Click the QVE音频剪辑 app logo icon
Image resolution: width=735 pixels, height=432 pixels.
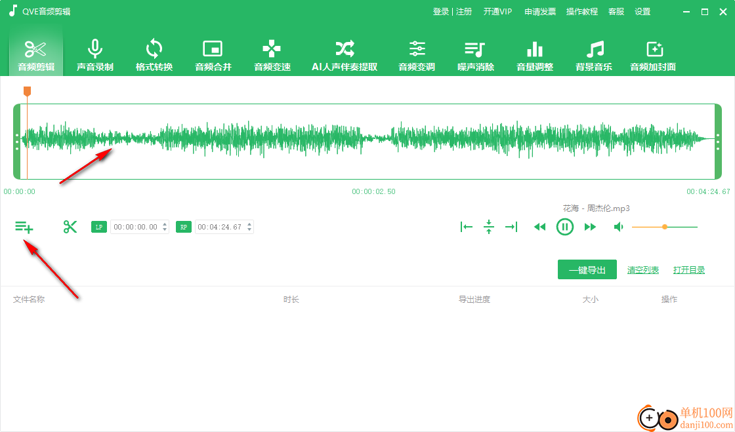click(x=12, y=11)
